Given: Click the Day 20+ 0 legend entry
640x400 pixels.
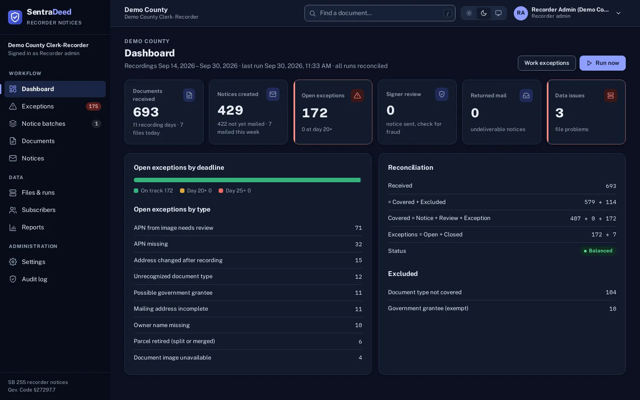Looking at the screenshot, I should coord(196,191).
